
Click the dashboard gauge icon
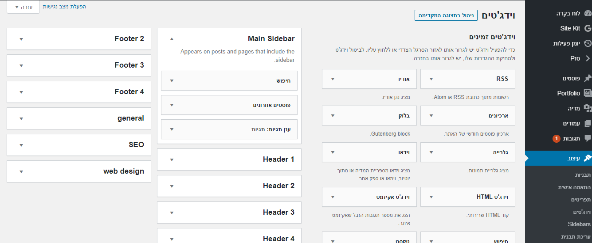point(588,14)
